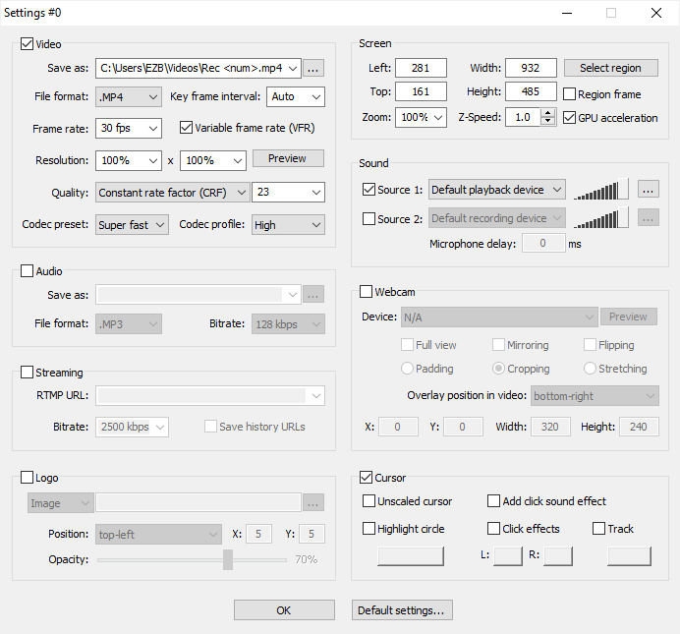
Task: Enable the Logo checkbox
Action: click(27, 478)
